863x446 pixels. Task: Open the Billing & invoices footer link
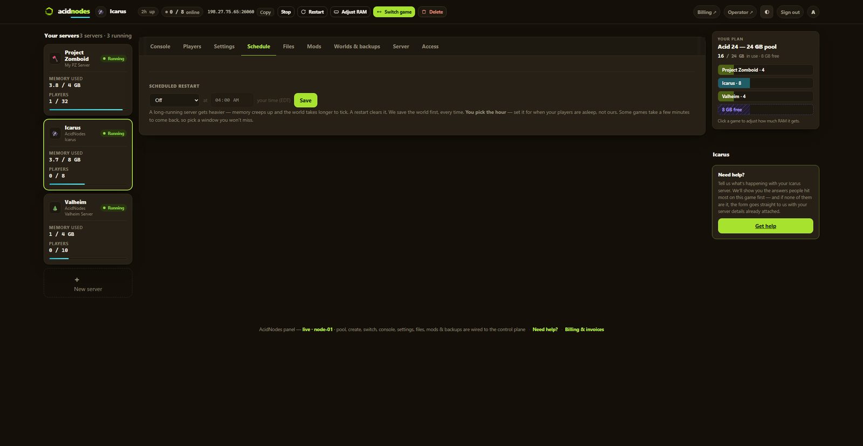pyautogui.click(x=584, y=330)
